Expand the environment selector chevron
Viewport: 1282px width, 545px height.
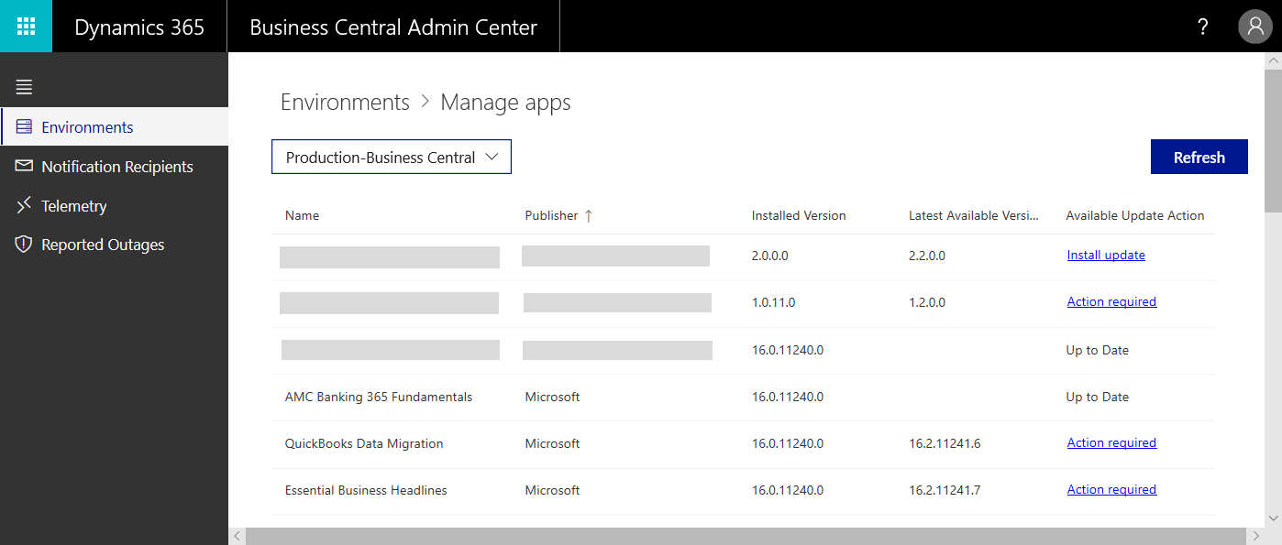495,157
